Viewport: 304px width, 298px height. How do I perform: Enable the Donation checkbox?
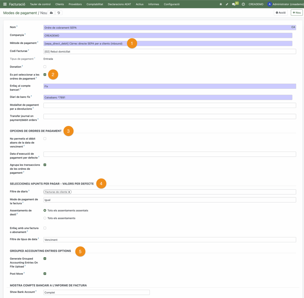coord(45,66)
